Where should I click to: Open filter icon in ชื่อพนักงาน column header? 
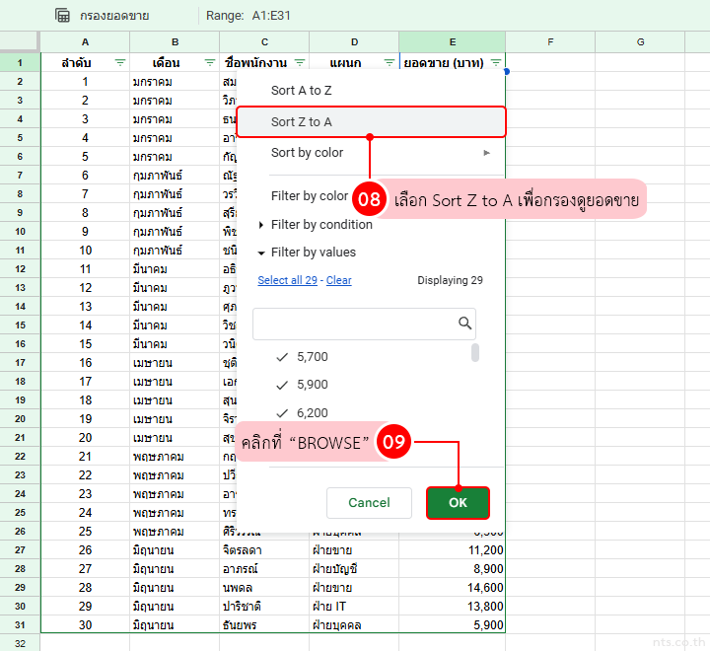point(299,62)
